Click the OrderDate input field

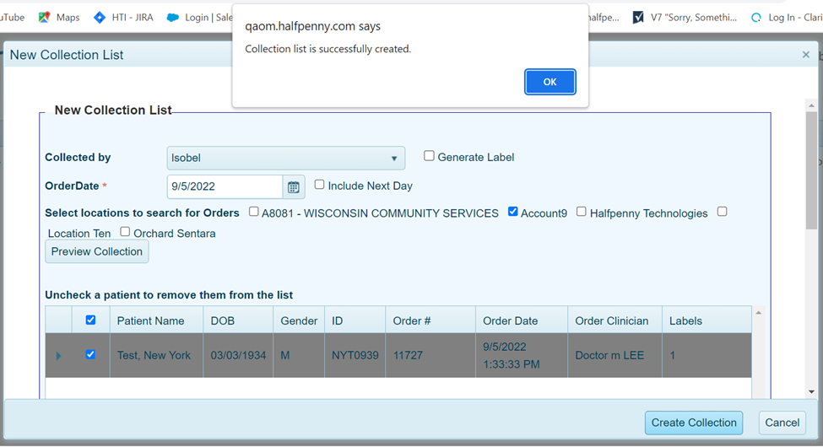225,186
